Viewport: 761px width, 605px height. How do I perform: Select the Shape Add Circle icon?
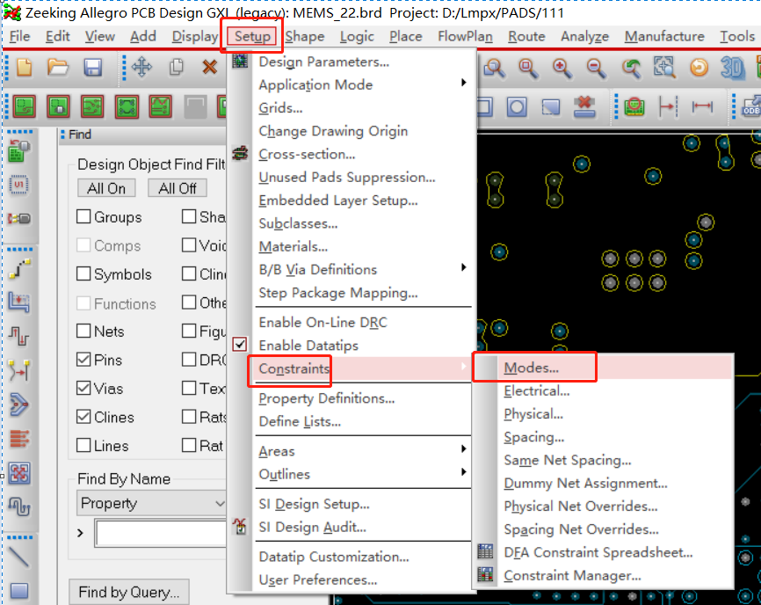coord(517,106)
